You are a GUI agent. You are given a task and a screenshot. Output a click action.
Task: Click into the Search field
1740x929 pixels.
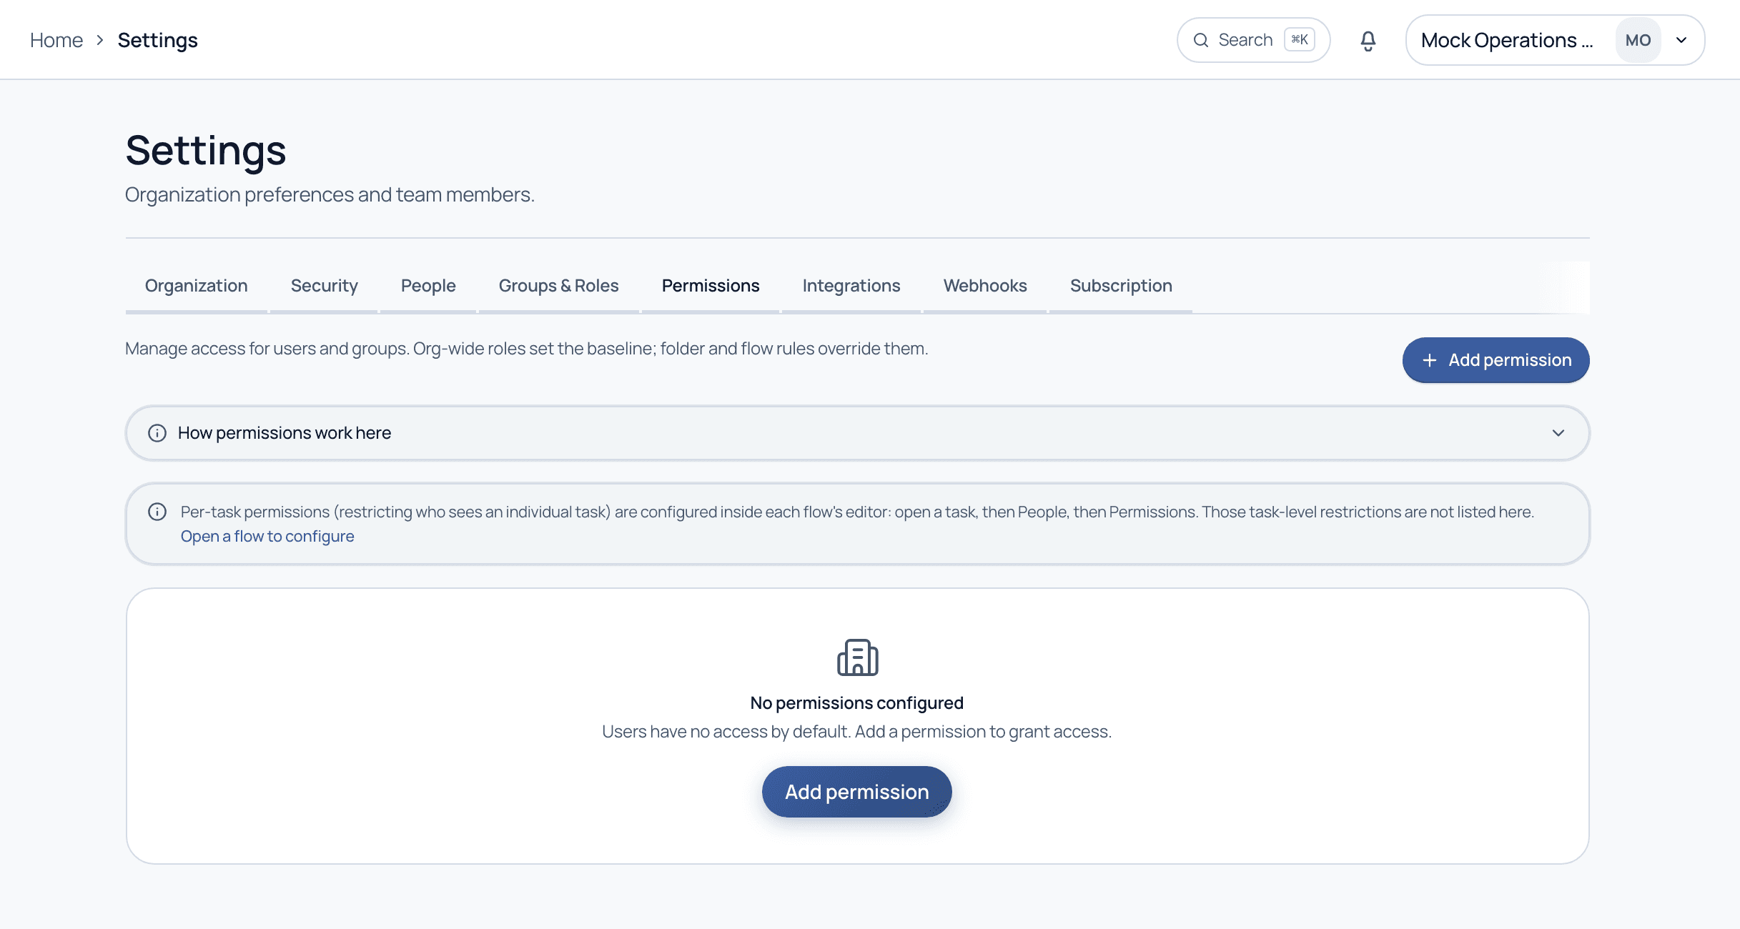point(1253,40)
